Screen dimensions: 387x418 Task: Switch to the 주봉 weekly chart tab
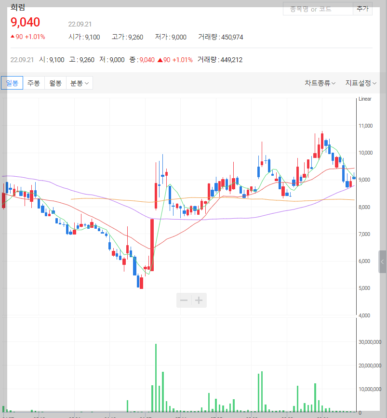pos(34,83)
